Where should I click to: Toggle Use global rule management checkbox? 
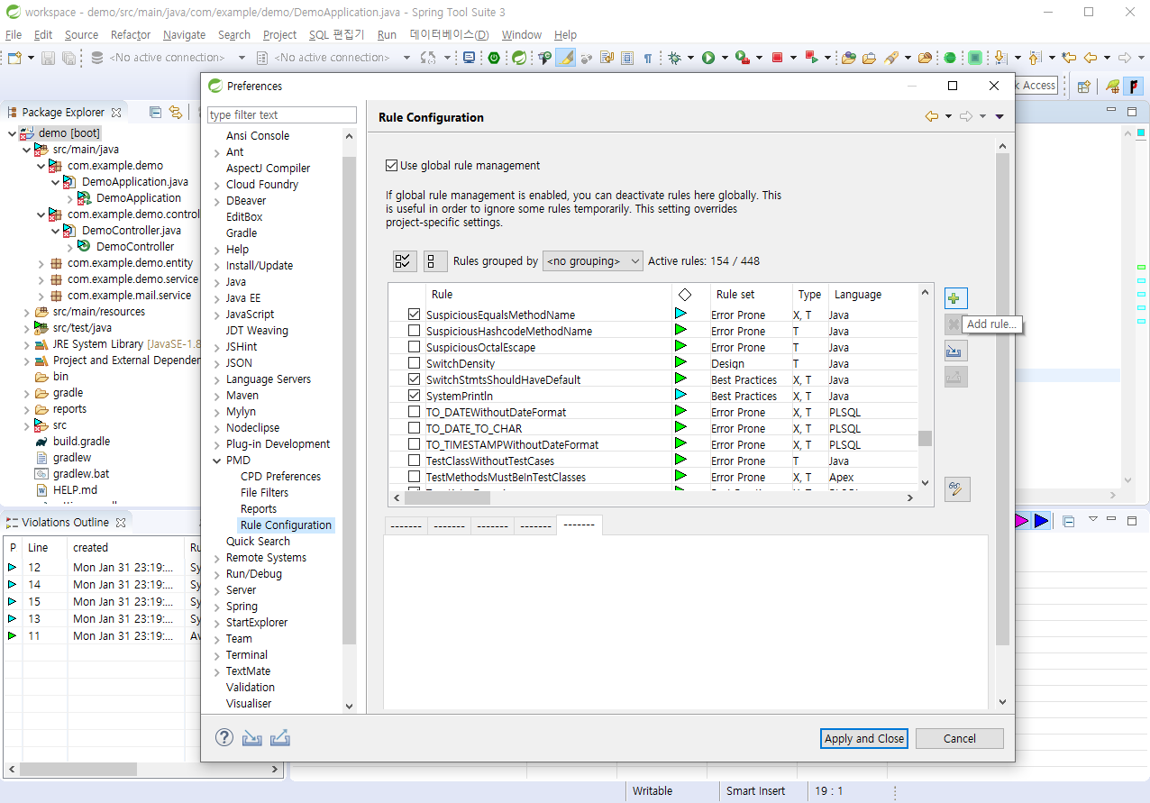391,166
